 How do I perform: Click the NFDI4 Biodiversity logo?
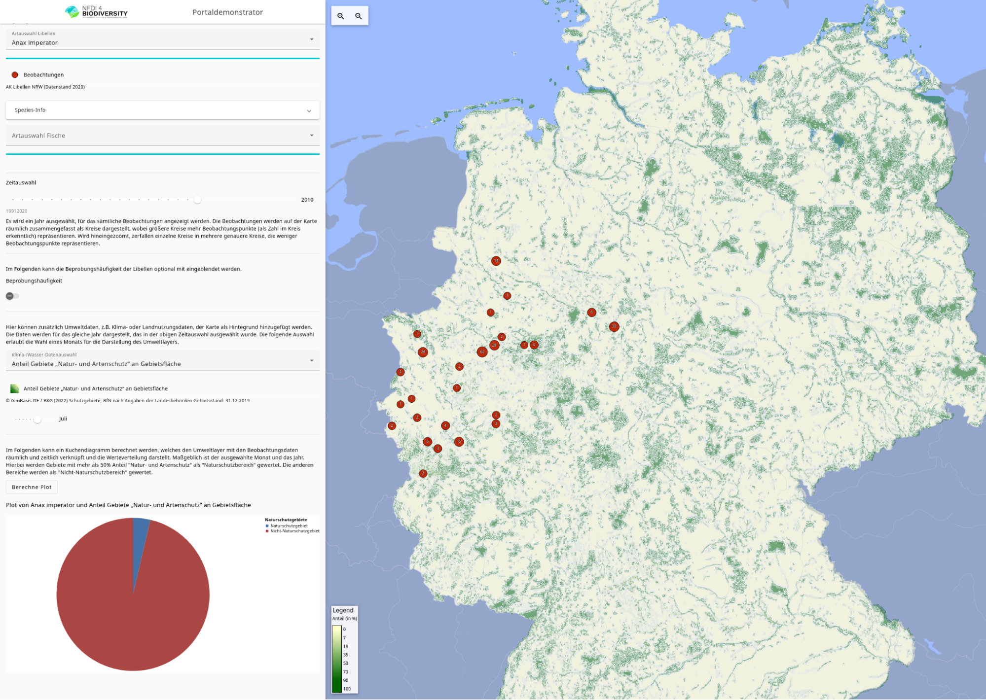click(97, 12)
